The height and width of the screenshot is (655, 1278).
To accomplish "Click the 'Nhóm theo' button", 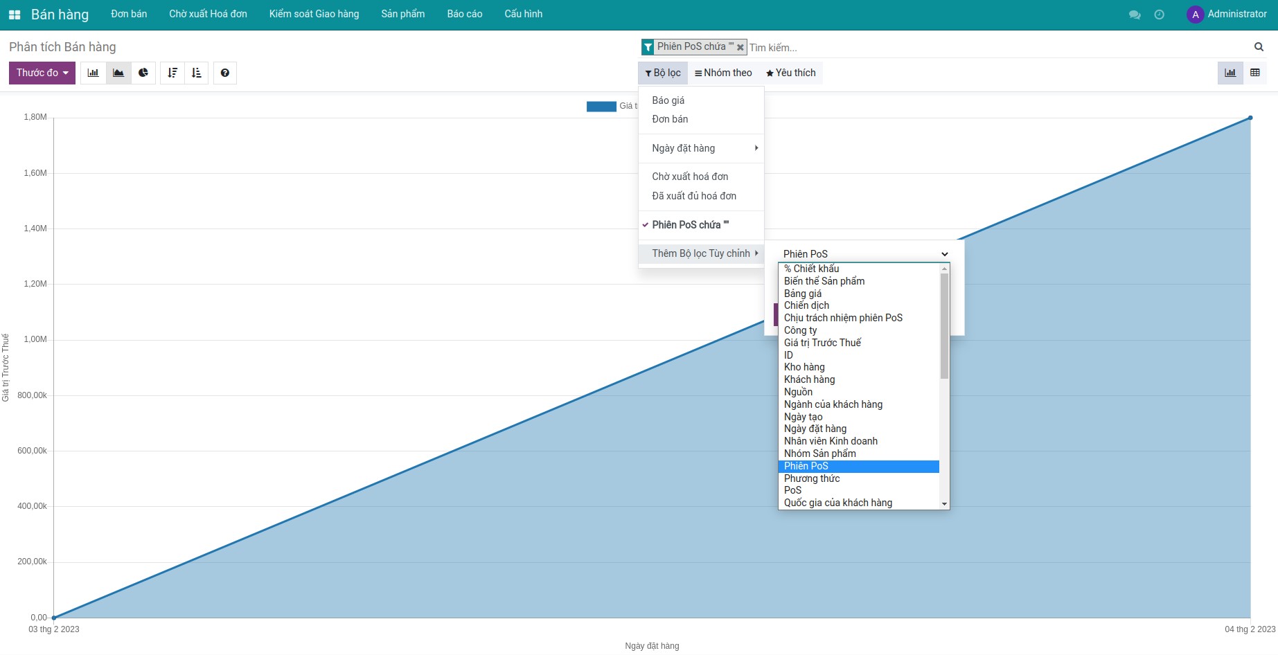I will coord(723,73).
